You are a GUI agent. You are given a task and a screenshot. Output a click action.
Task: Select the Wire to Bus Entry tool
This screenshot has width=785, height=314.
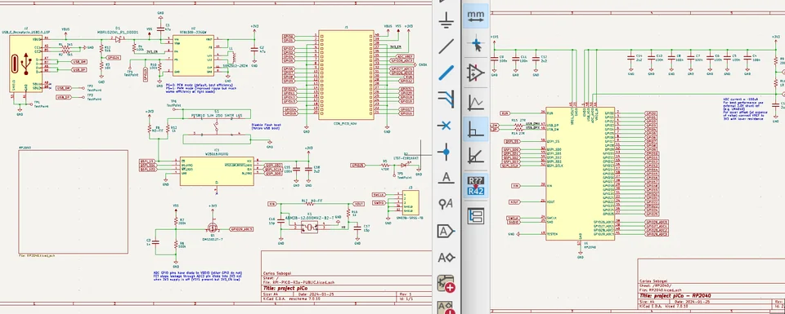[446, 99]
